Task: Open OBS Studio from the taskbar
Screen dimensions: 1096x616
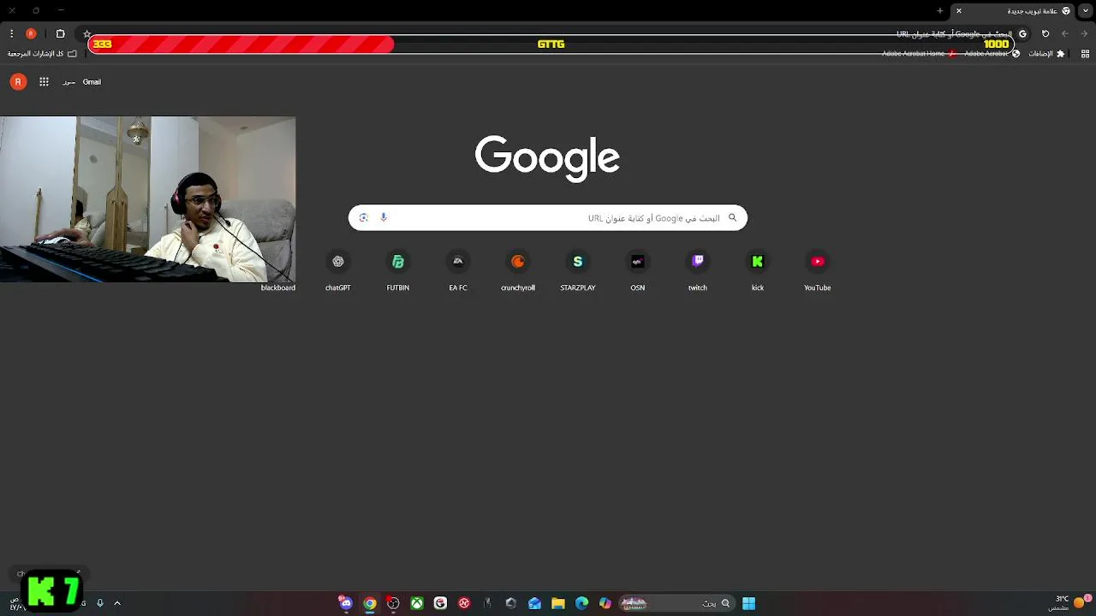Action: pyautogui.click(x=393, y=603)
